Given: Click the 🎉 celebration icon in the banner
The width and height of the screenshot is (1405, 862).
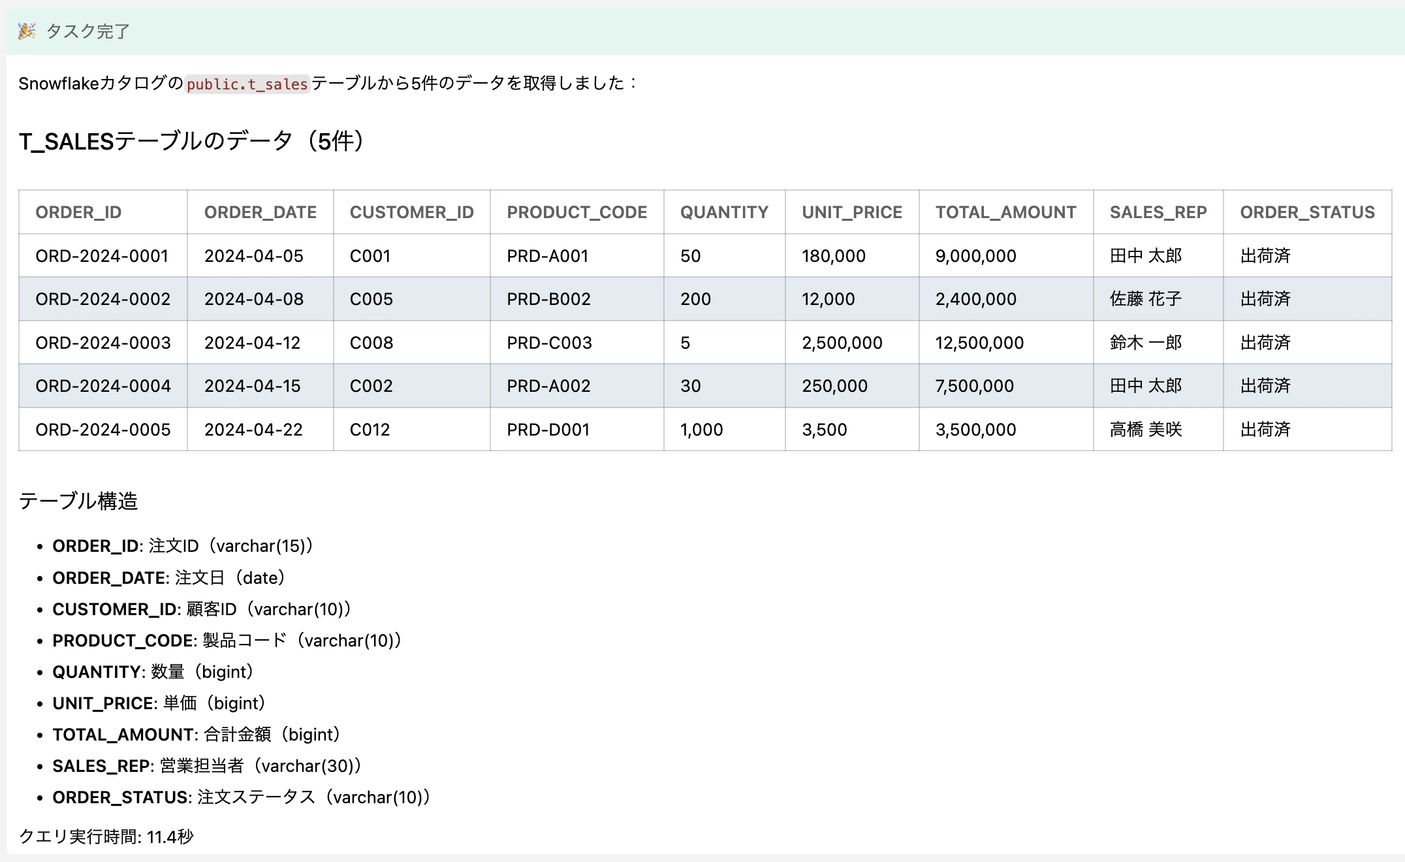Looking at the screenshot, I should click(x=26, y=31).
